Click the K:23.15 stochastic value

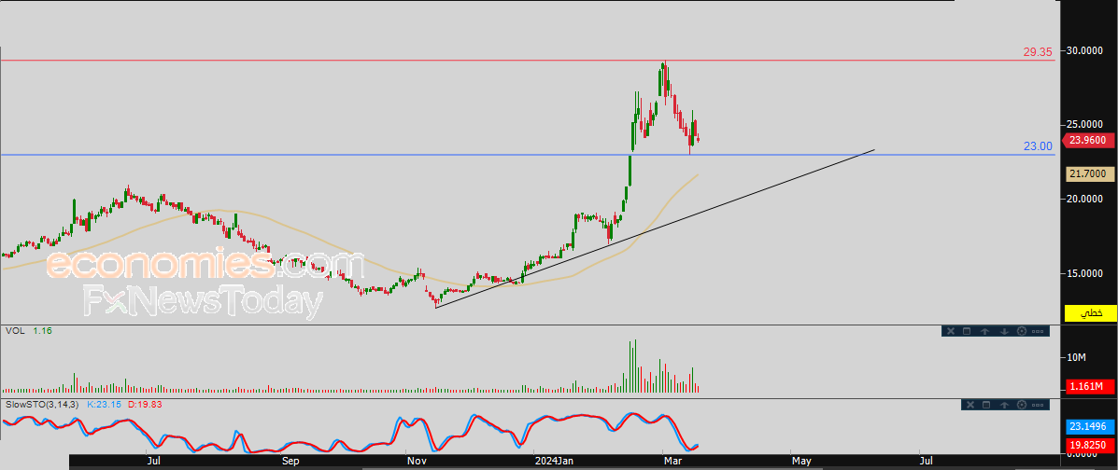[x=105, y=405]
